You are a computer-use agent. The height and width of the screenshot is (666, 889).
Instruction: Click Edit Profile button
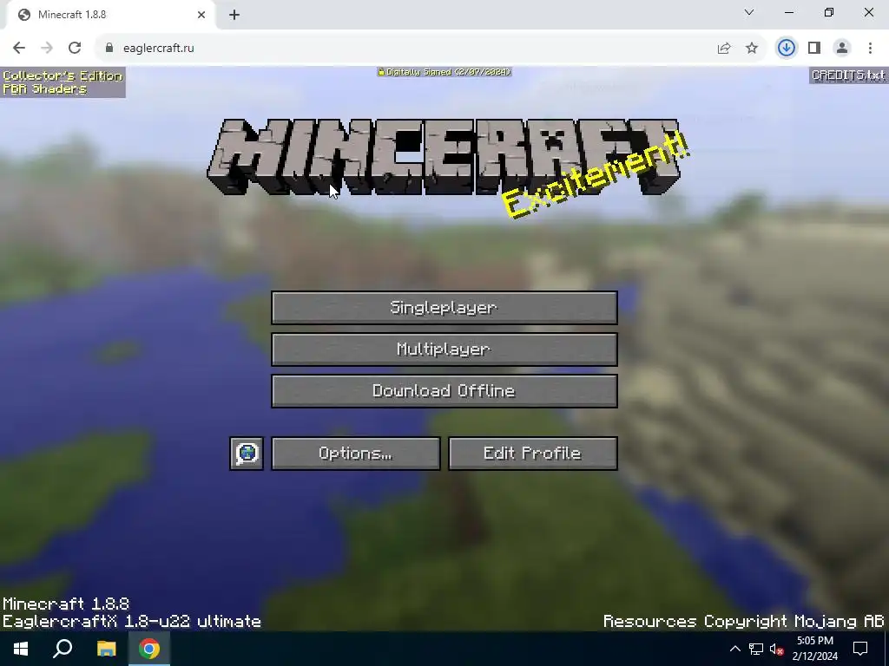(x=533, y=453)
